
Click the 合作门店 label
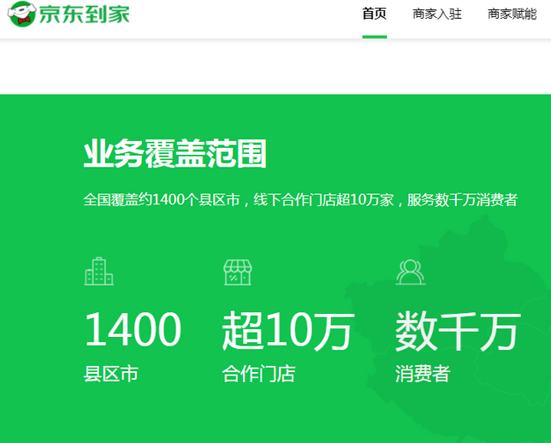click(x=258, y=374)
